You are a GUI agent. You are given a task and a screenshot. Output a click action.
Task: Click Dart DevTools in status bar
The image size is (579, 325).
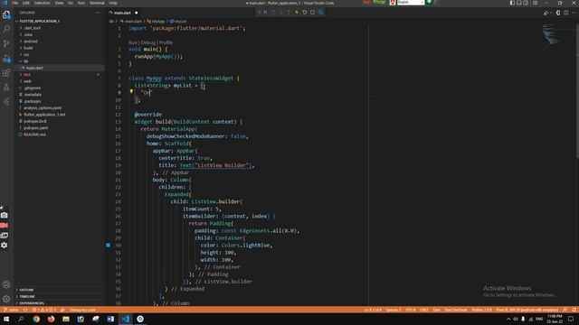(456, 310)
